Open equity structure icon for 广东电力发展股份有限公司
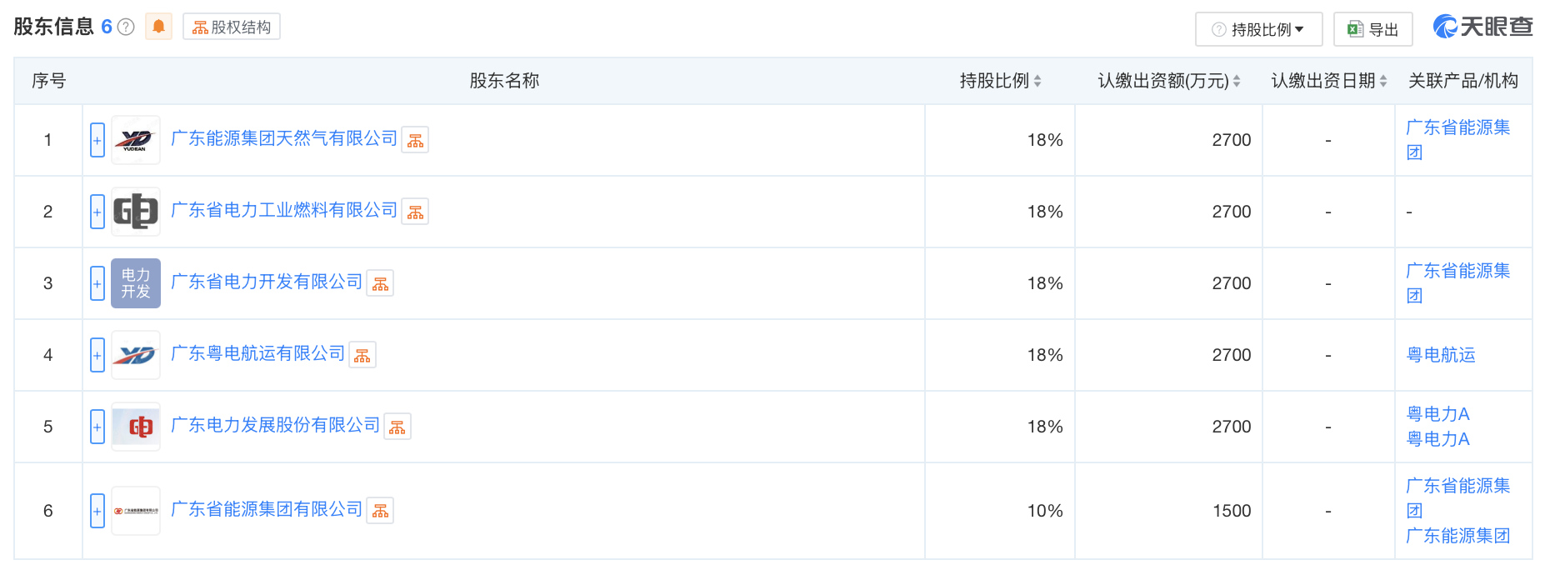The width and height of the screenshot is (1545, 585). [397, 427]
